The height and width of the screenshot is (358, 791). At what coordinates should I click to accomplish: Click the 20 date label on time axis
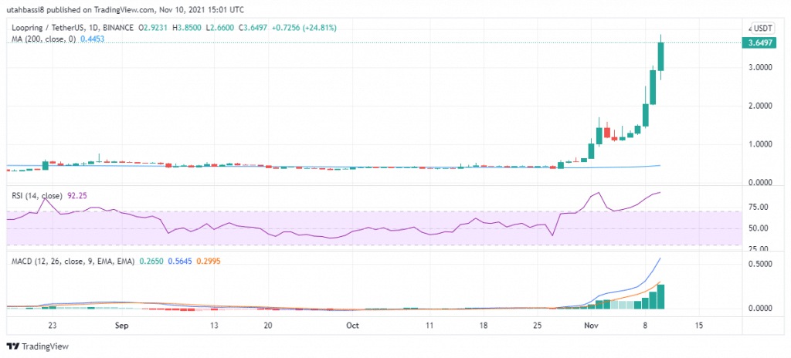[x=268, y=326]
